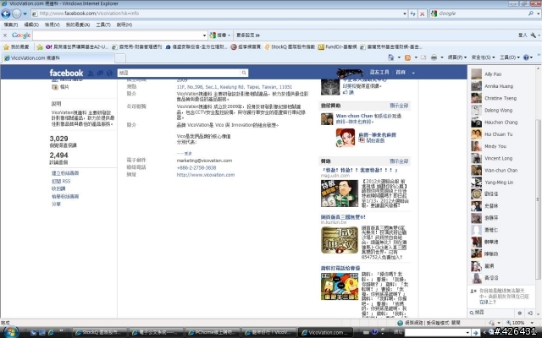542x338 pixels.
Task: Click the facebook logo
Action: click(x=66, y=73)
